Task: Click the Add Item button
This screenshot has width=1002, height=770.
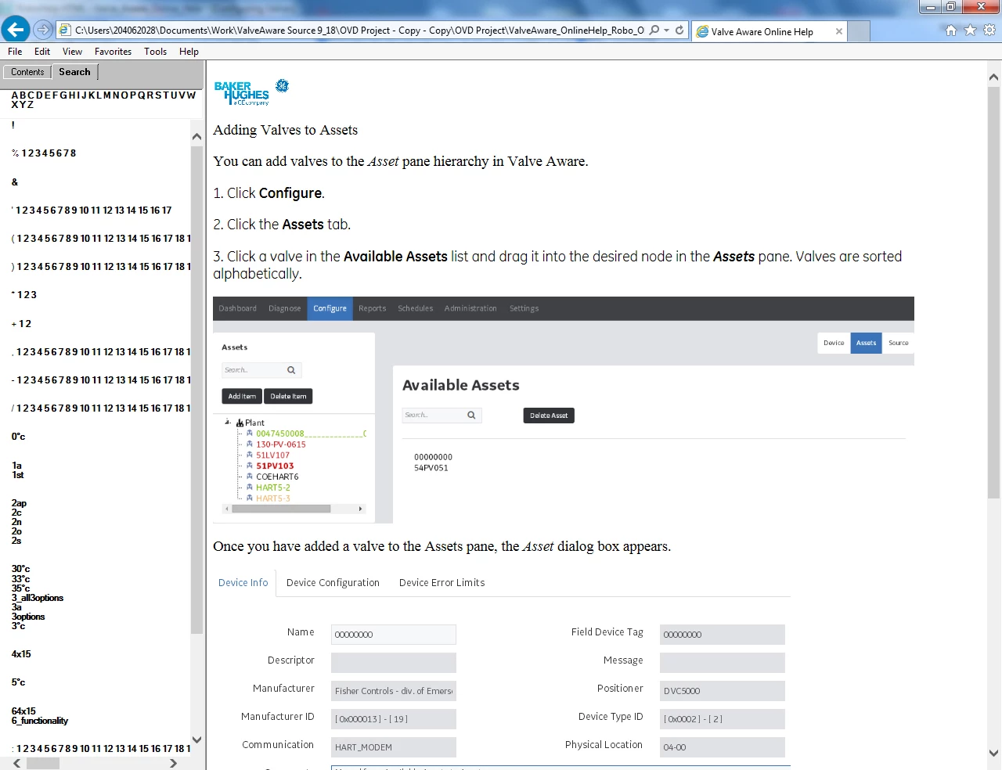Action: pyautogui.click(x=242, y=397)
